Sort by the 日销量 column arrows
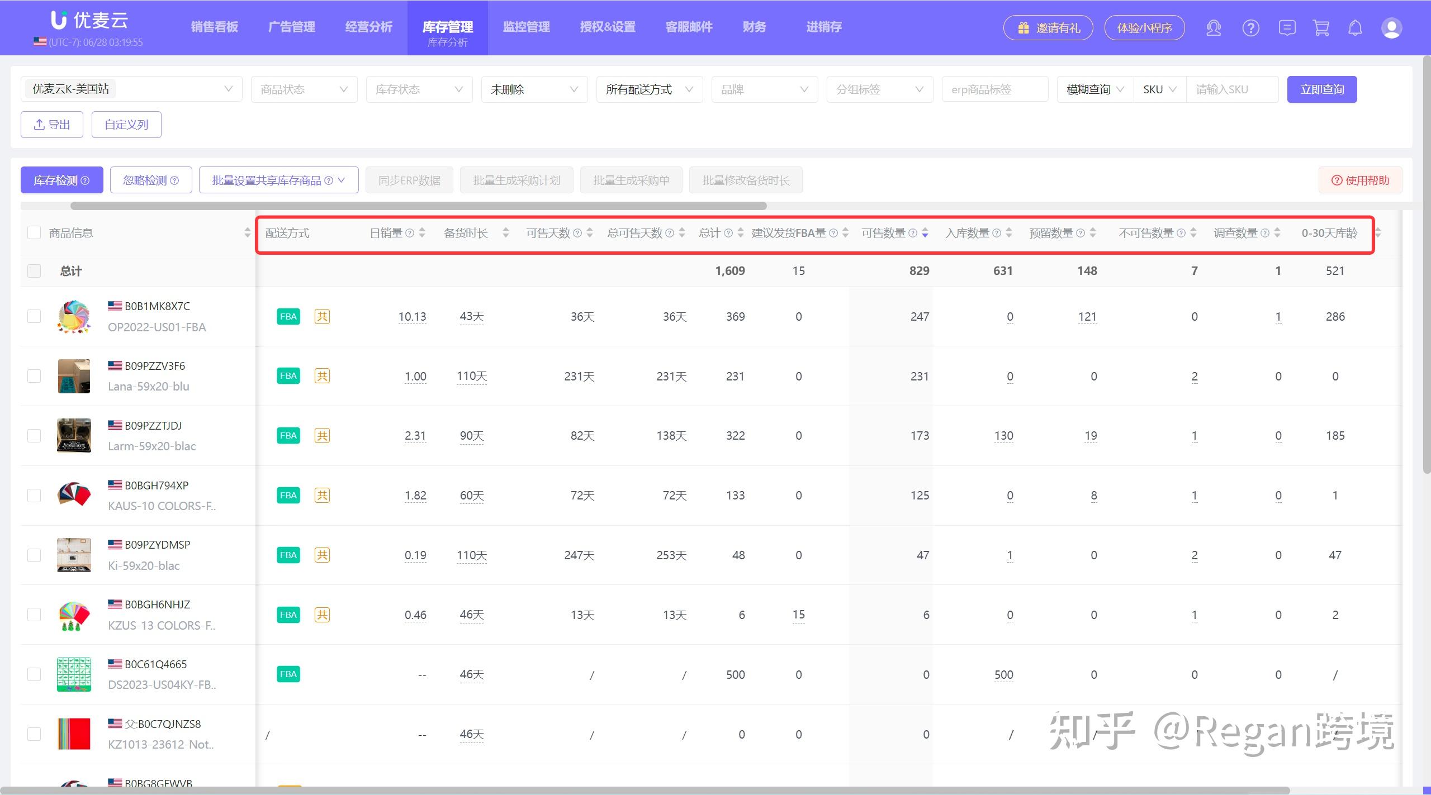The height and width of the screenshot is (795, 1431). click(422, 233)
